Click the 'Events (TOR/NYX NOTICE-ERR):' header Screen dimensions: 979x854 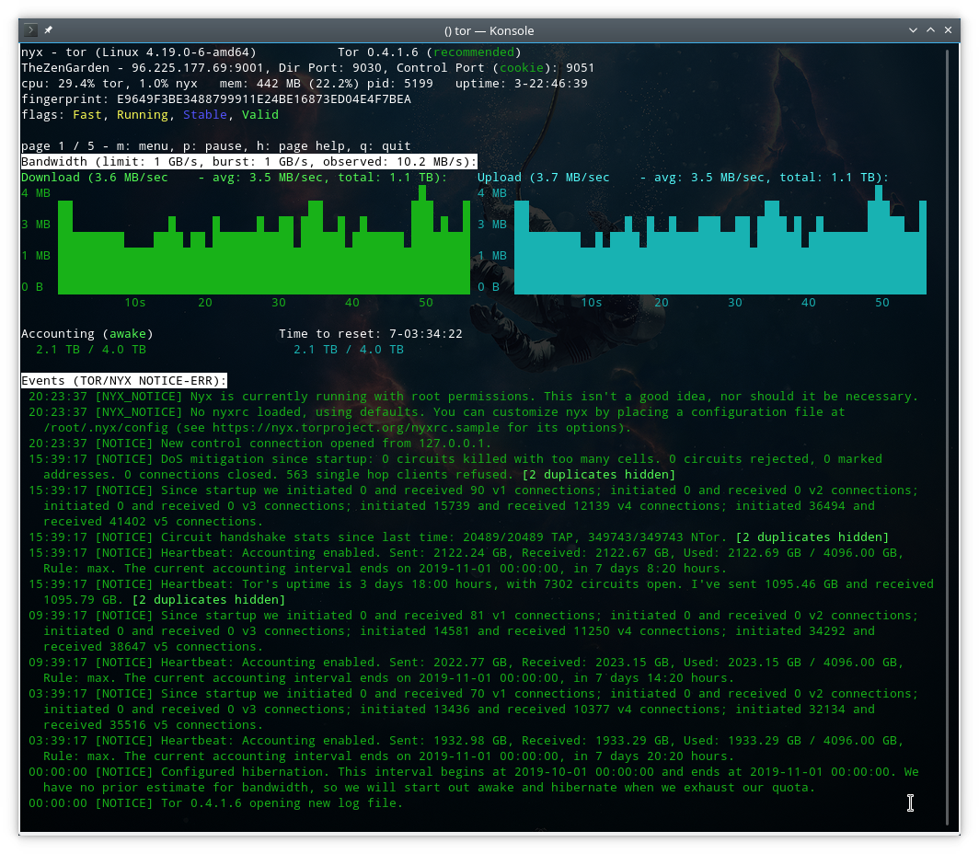point(123,381)
